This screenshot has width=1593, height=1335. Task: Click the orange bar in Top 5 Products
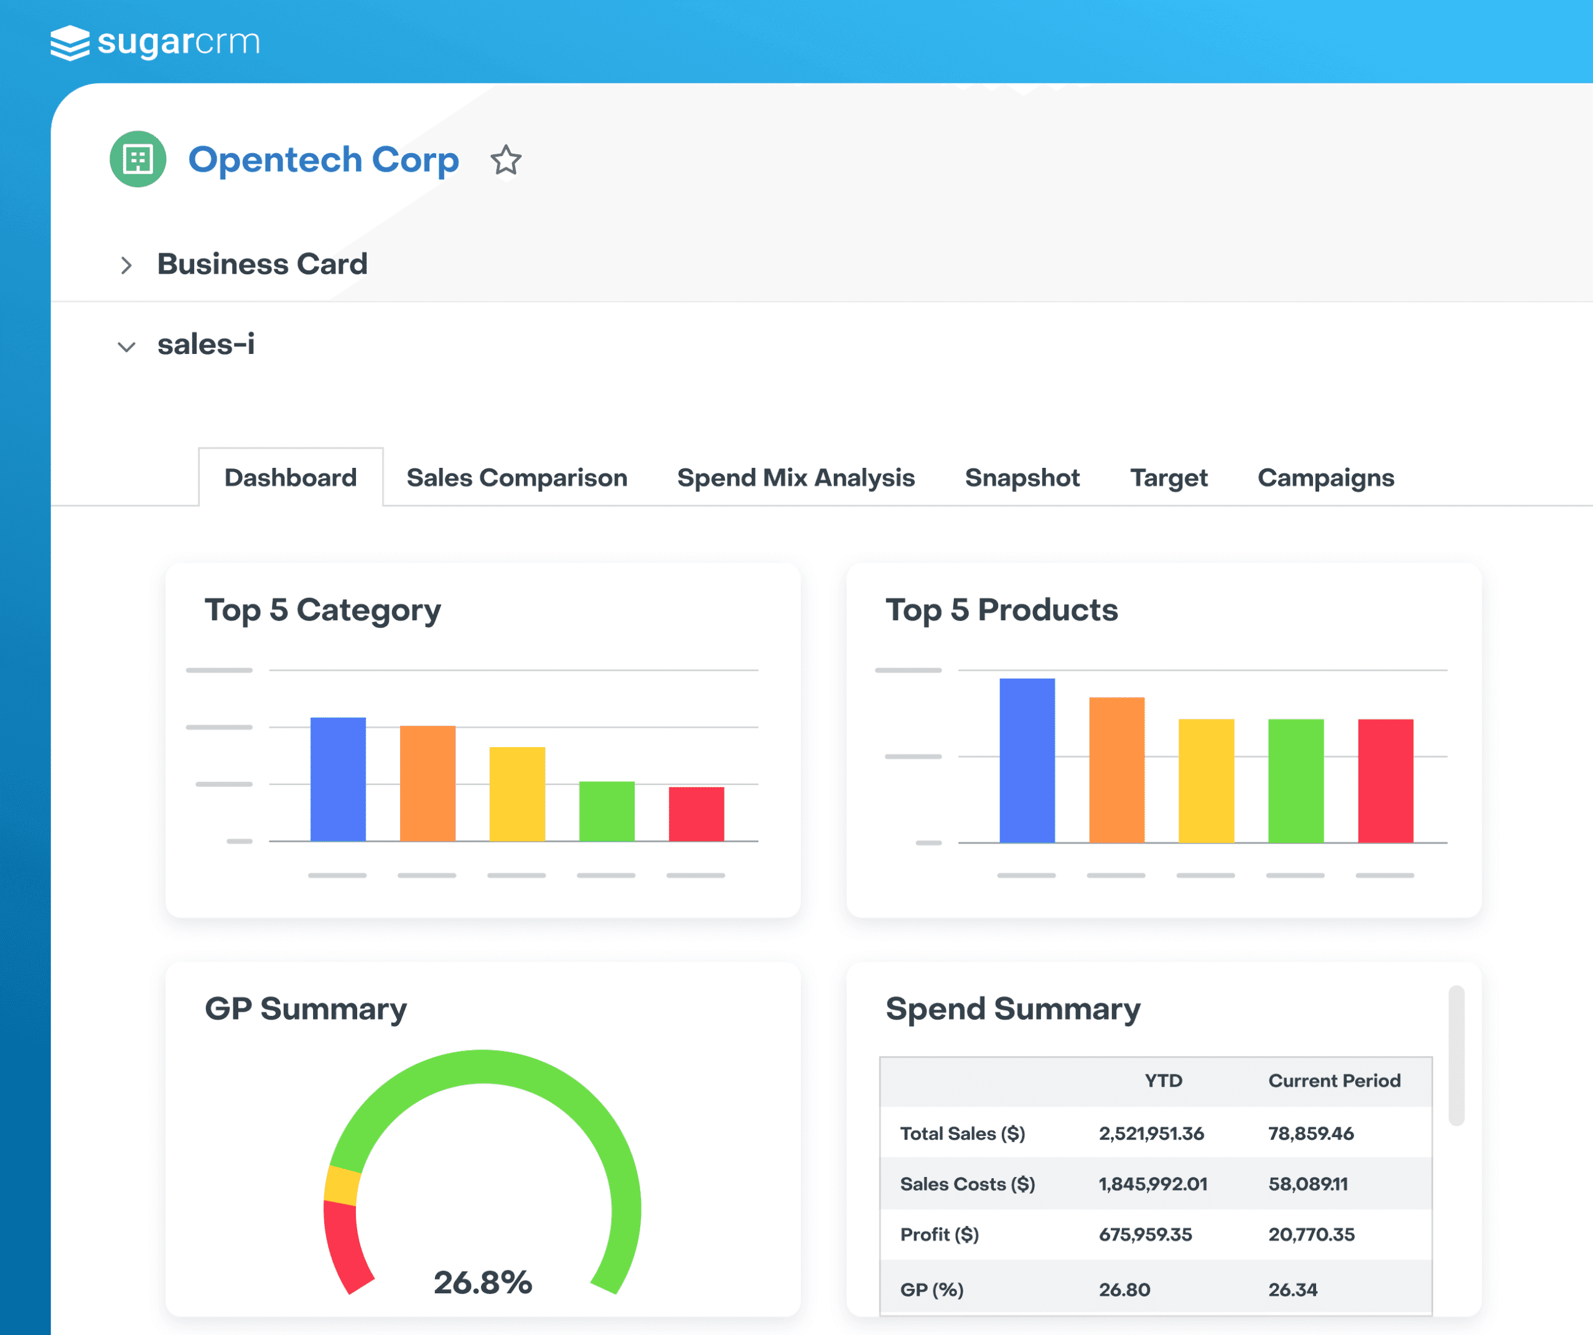[1116, 769]
